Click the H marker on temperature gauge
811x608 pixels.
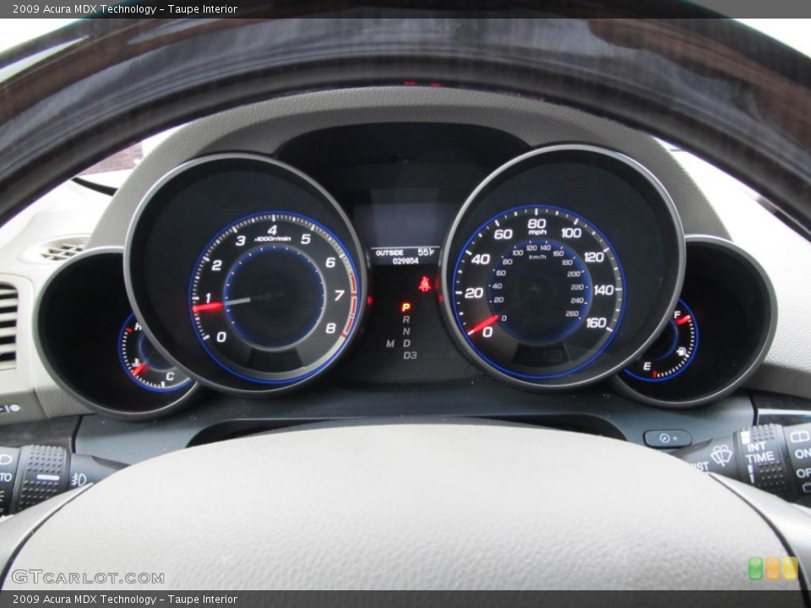[x=138, y=326]
